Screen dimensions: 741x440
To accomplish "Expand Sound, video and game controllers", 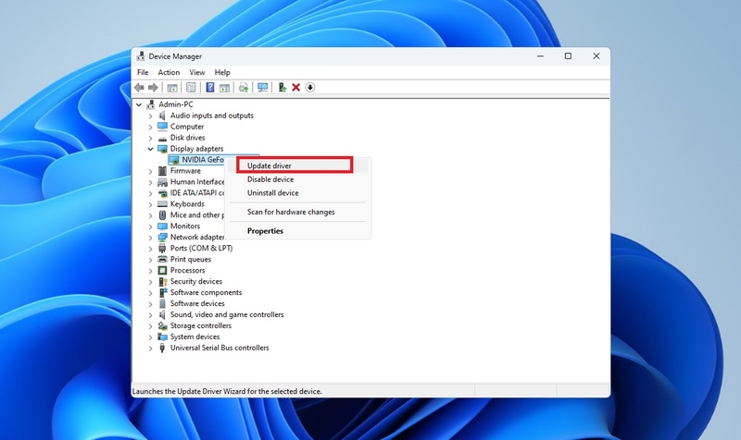I will 150,315.
